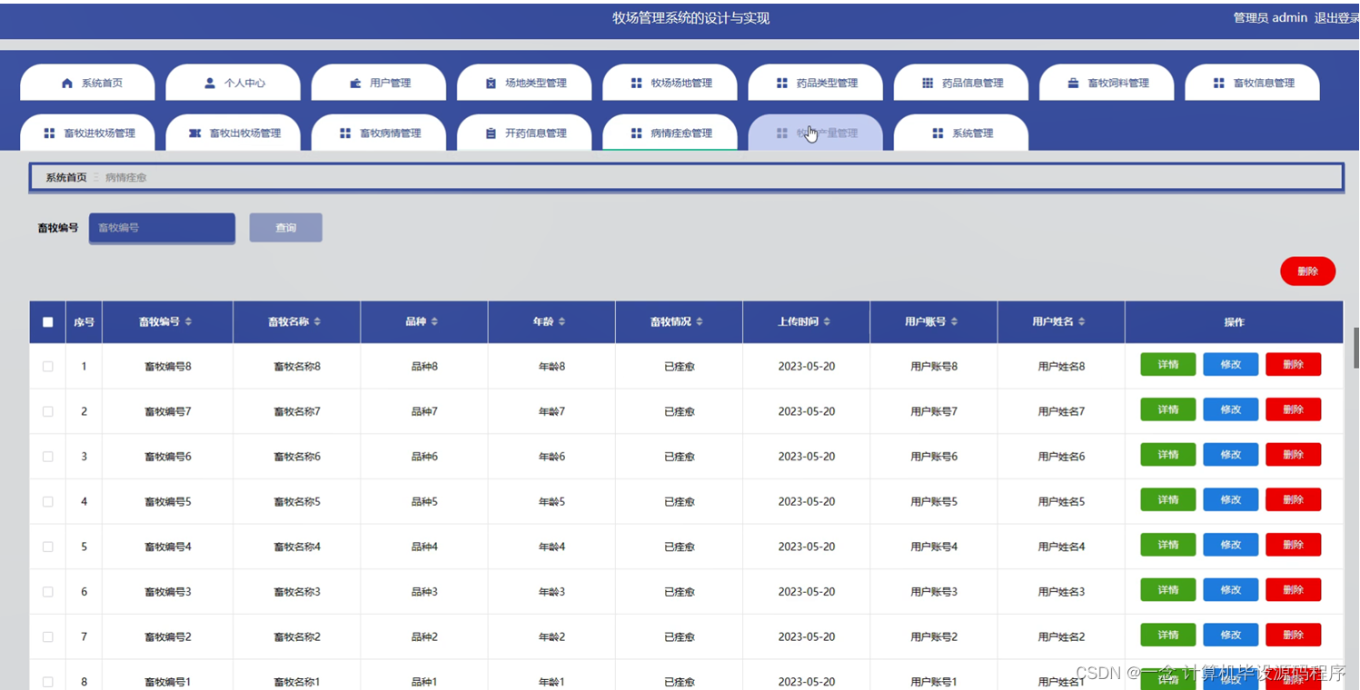Sort by 品种 column arrows
The width and height of the screenshot is (1360, 690).
pos(434,322)
